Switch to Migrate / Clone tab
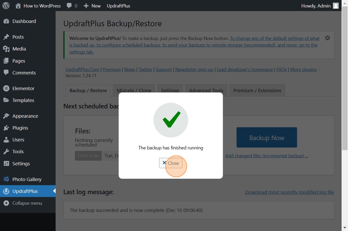Viewport: 348px width, 231px height. [x=134, y=90]
